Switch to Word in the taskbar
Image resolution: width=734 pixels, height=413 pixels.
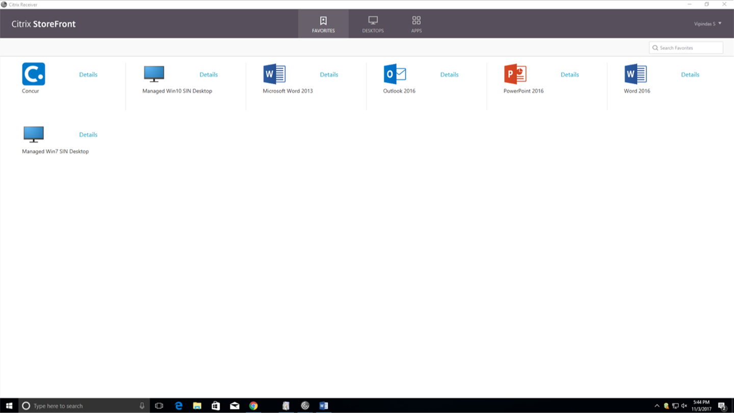(324, 406)
